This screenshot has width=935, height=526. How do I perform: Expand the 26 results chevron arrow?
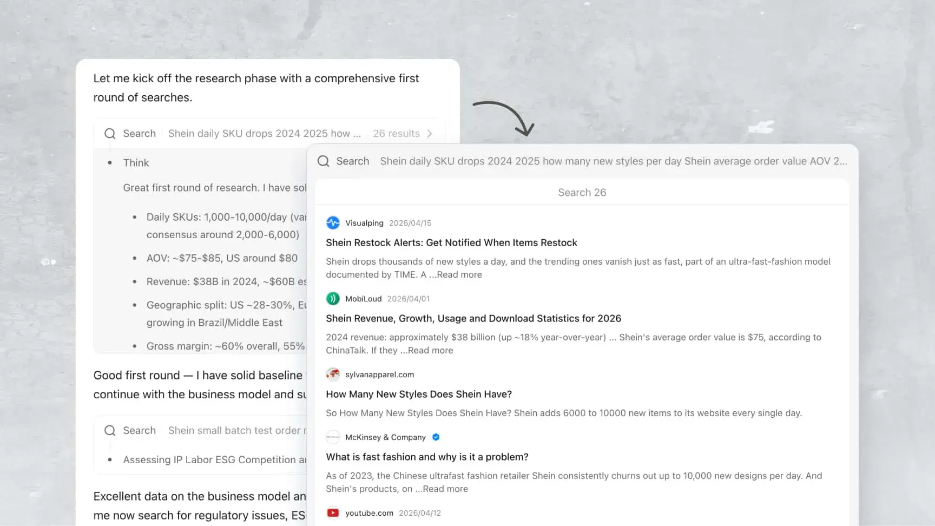point(430,134)
